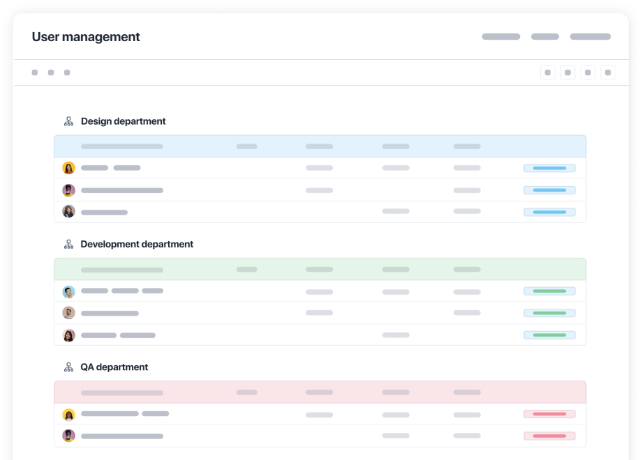Click the middle header nav placeholder at top right

point(545,37)
